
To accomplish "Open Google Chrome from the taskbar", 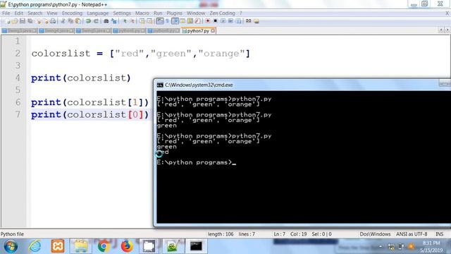I will tap(104, 246).
